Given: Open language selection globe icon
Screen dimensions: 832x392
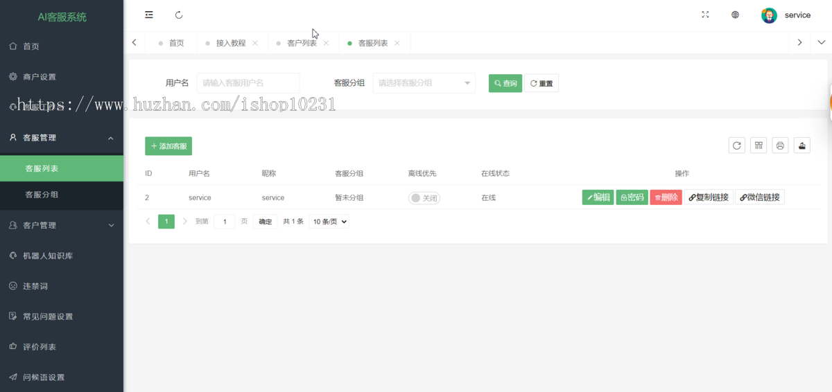Looking at the screenshot, I should tap(735, 15).
